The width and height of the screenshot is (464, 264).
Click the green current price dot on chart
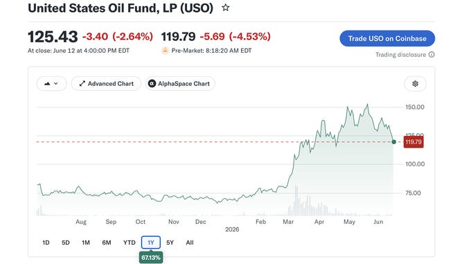(394, 142)
